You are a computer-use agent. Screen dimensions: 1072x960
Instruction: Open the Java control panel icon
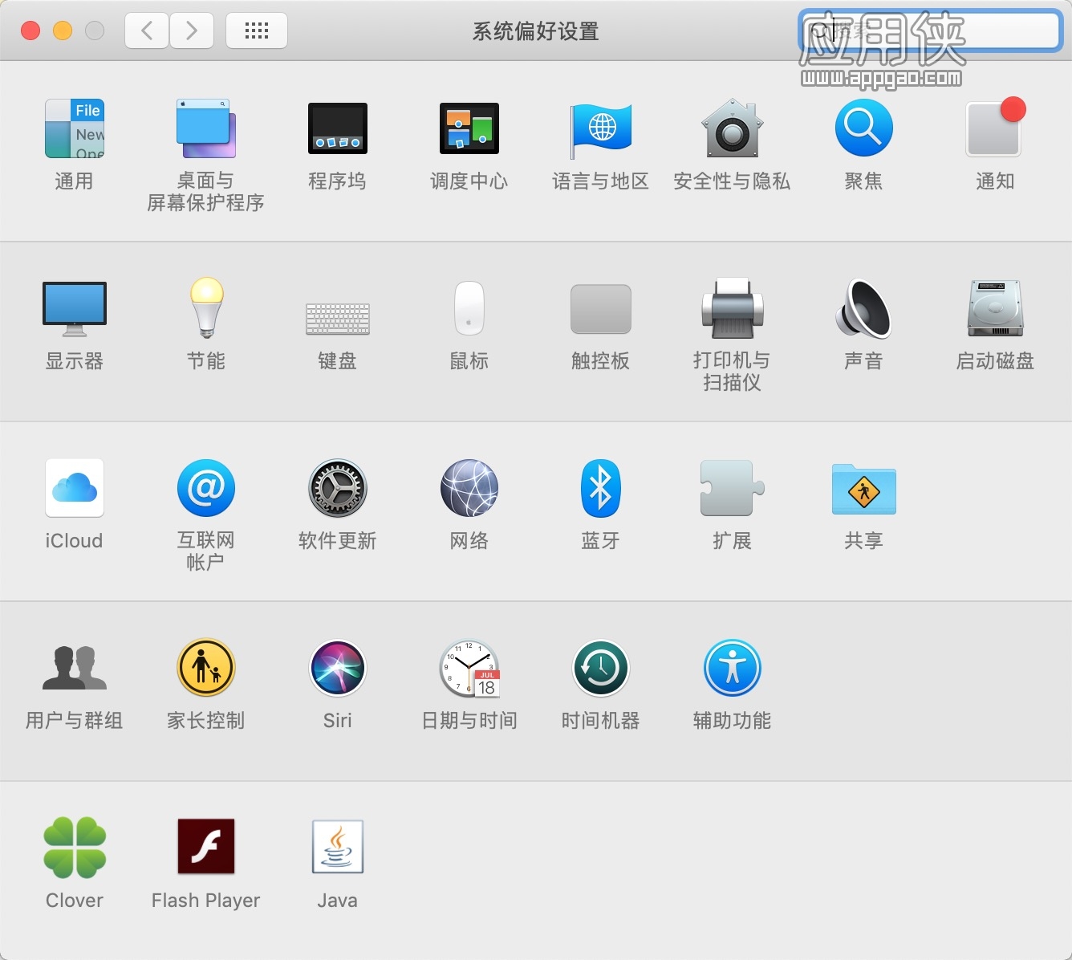pyautogui.click(x=338, y=847)
